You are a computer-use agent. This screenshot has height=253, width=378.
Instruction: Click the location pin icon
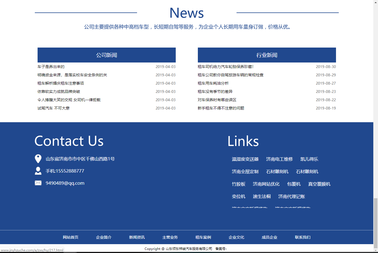tap(38, 159)
